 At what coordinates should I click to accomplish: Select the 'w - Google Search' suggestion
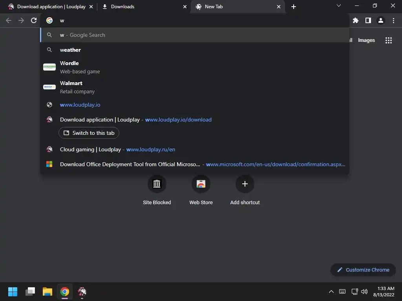(x=195, y=35)
